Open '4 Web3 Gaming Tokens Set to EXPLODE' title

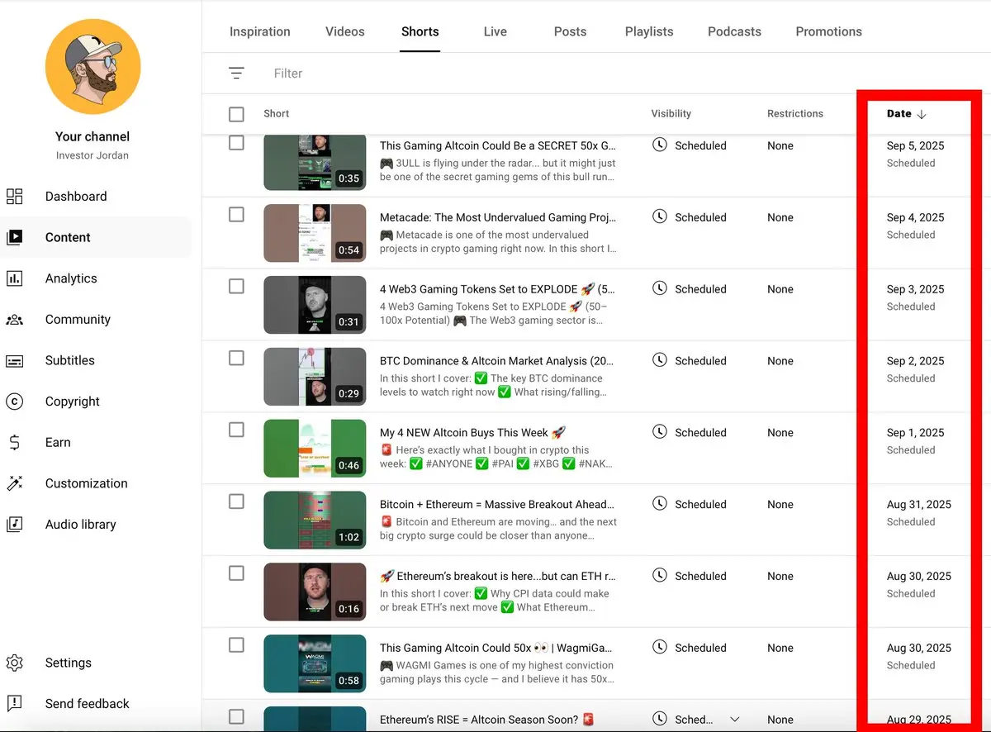(498, 290)
